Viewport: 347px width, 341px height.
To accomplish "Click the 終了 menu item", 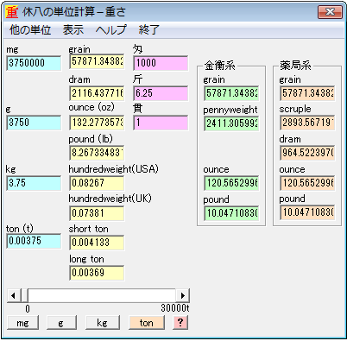I will pyautogui.click(x=148, y=30).
